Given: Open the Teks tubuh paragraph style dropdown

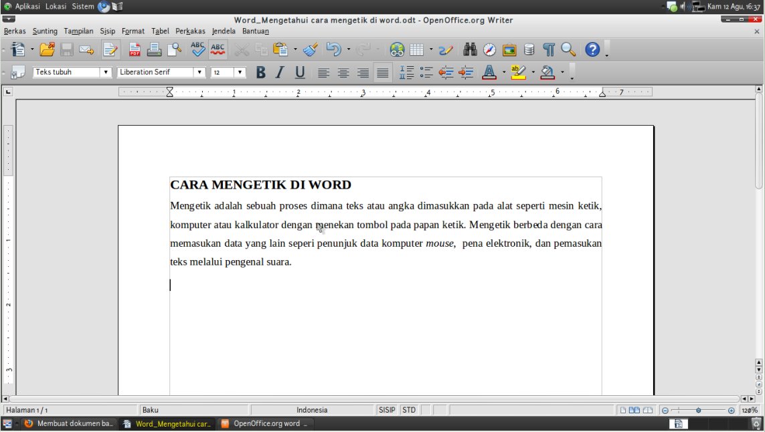Looking at the screenshot, I should click(x=105, y=72).
